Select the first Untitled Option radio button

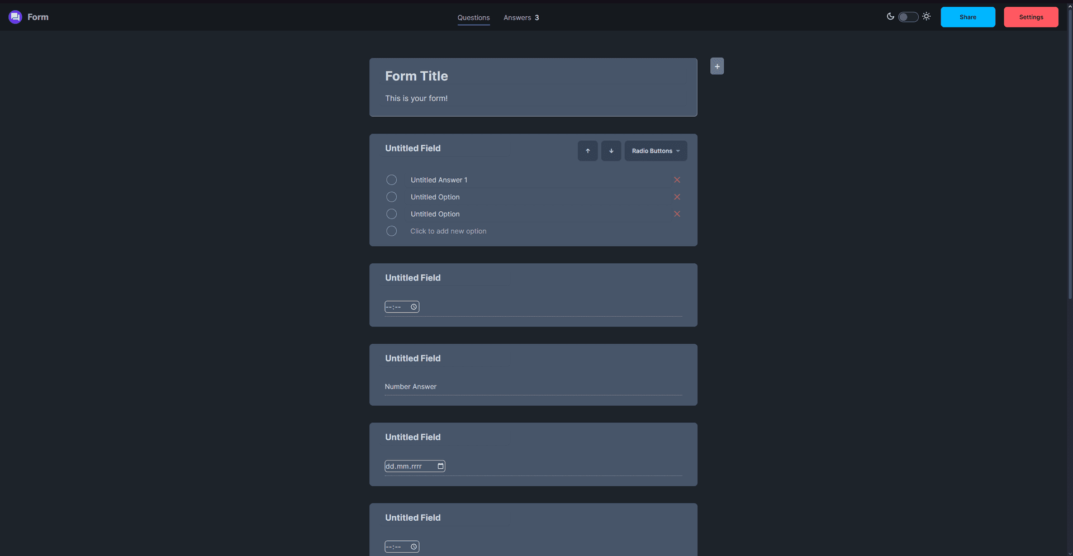(x=391, y=197)
